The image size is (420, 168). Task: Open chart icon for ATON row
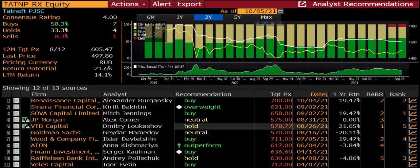point(413,145)
